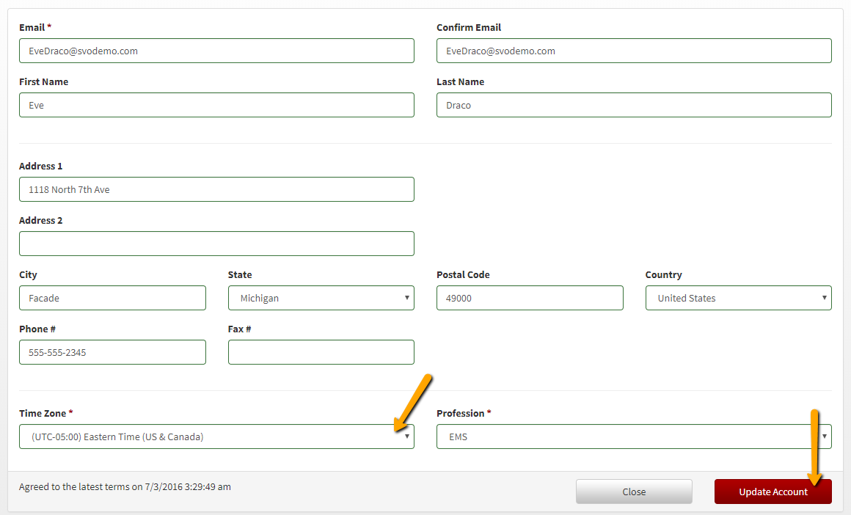Screen dimensions: 851x515
Task: Click the empty Fax # field
Action: point(321,352)
